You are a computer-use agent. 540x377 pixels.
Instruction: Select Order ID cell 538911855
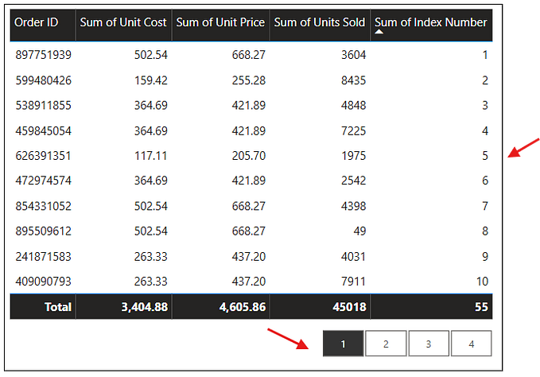[44, 105]
